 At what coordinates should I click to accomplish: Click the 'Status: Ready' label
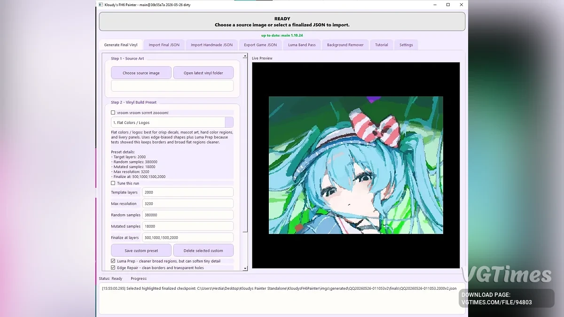coord(110,278)
